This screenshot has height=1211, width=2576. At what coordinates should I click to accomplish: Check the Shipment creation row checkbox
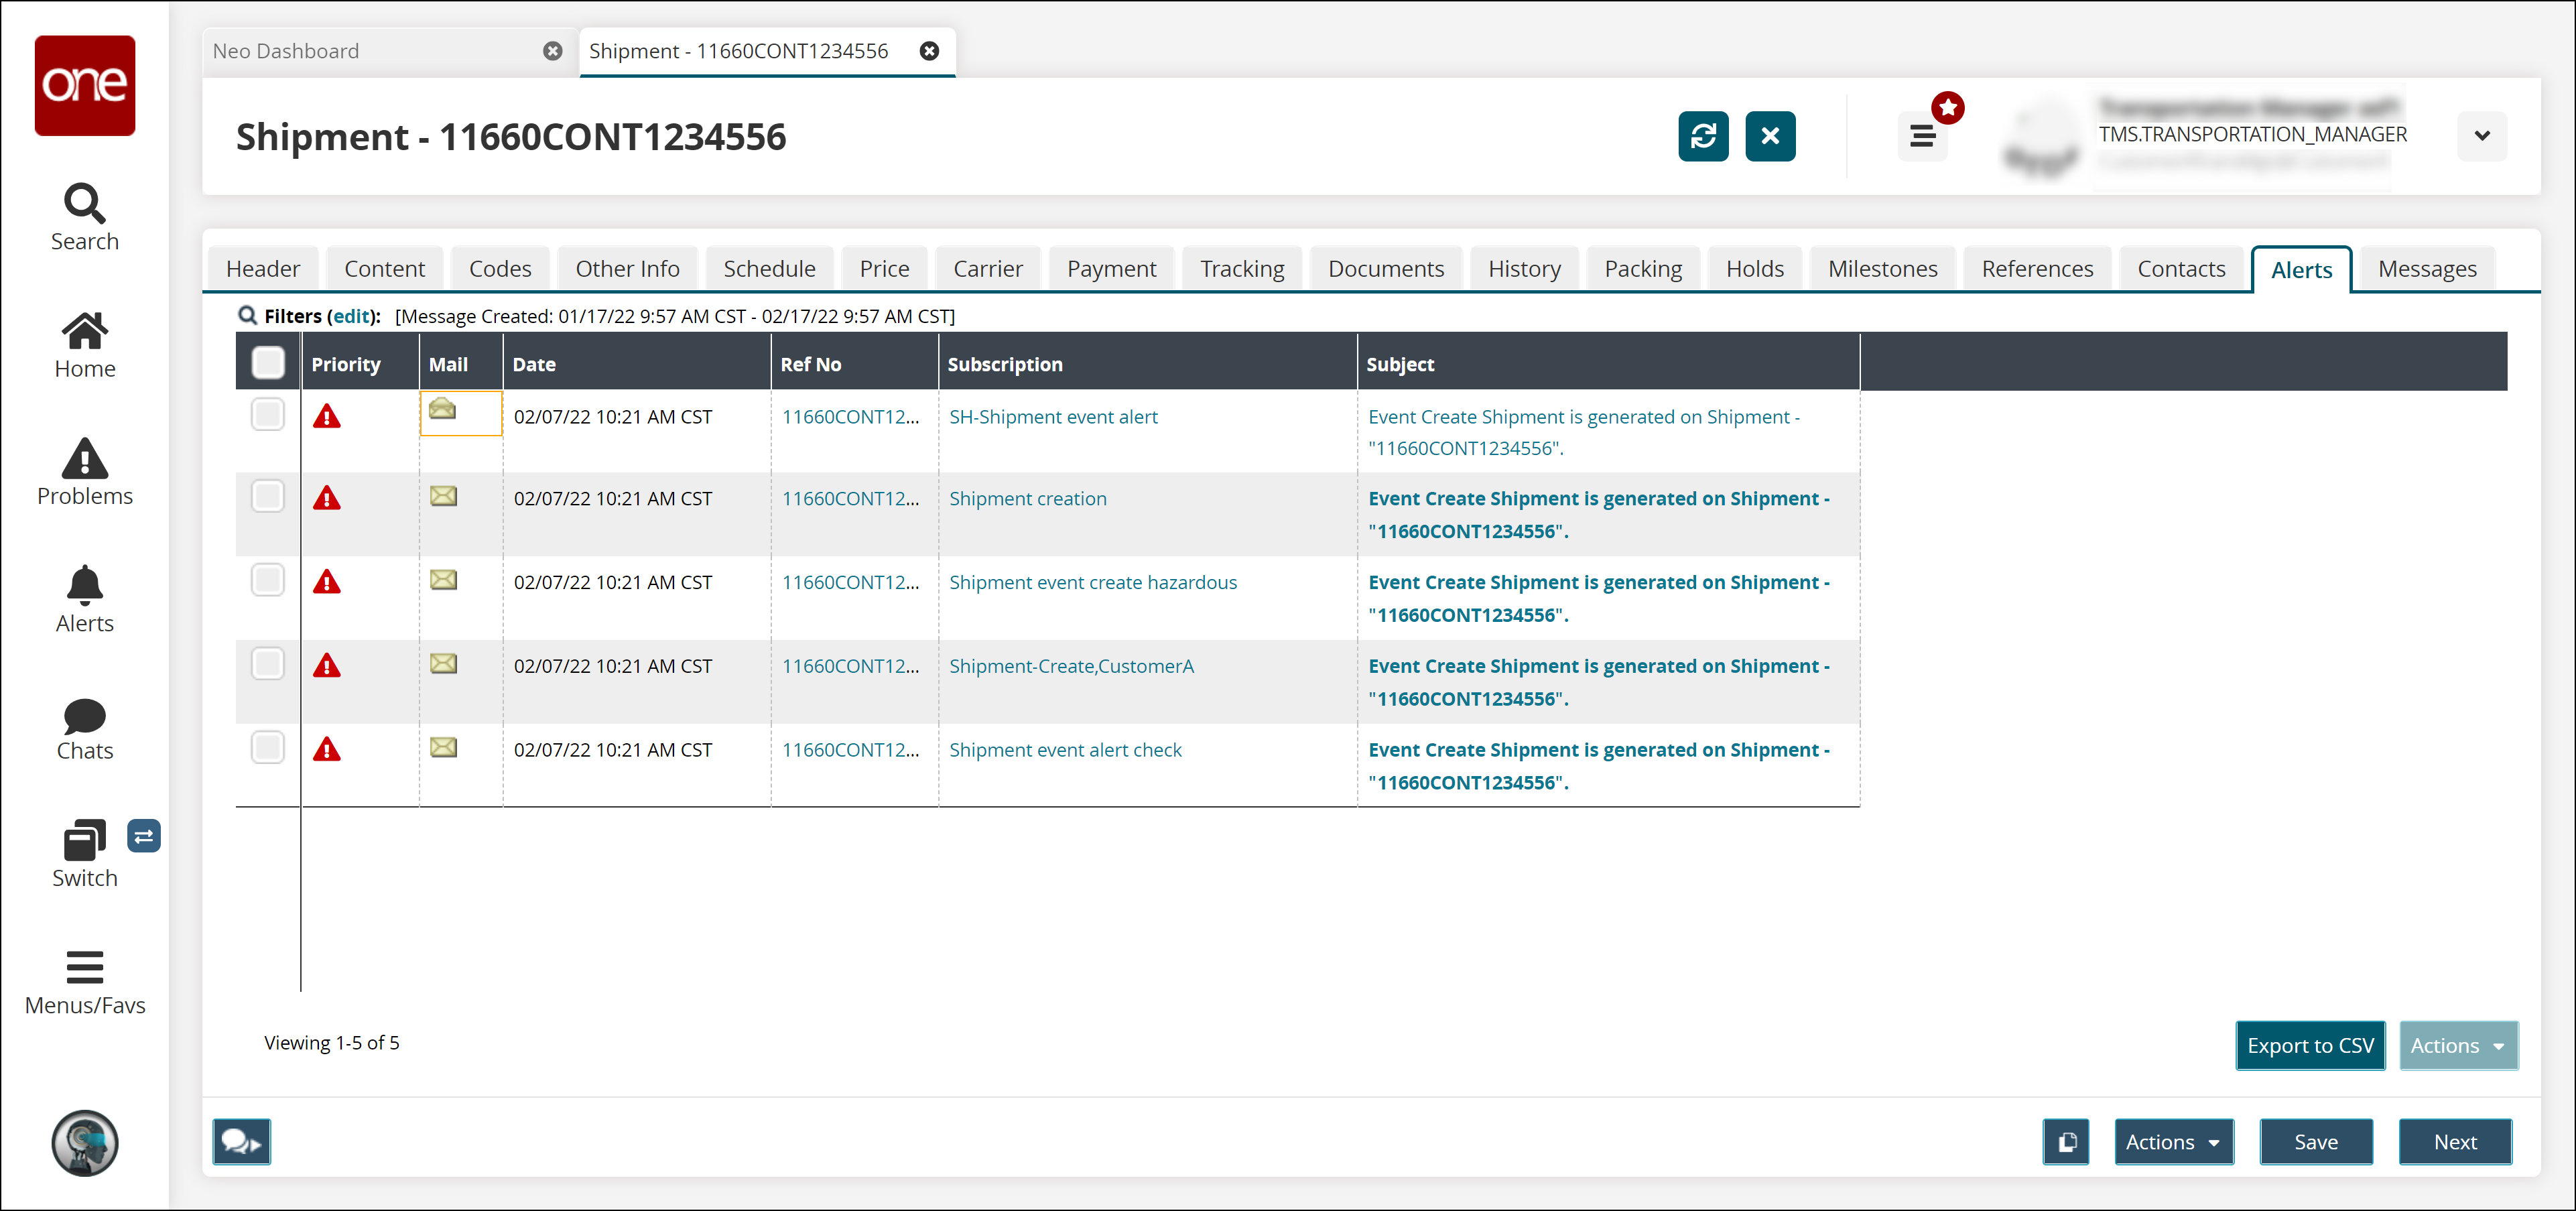click(x=268, y=496)
